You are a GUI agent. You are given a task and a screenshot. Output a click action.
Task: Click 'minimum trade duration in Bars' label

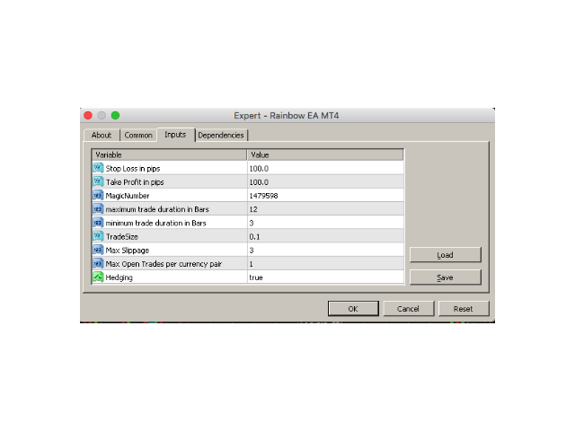155,223
